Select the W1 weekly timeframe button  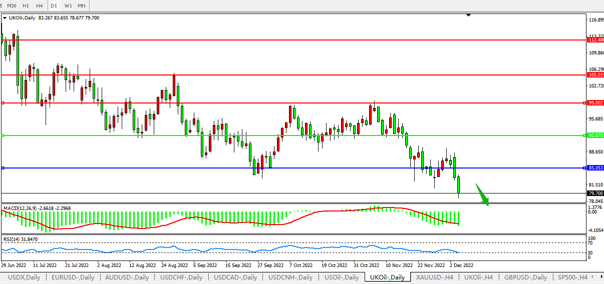click(x=68, y=5)
